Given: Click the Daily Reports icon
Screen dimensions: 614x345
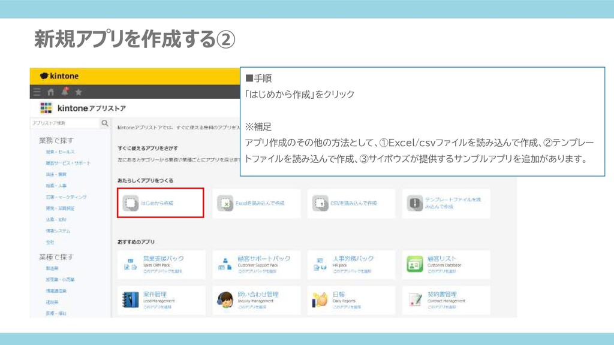Looking at the screenshot, I should coord(320,300).
